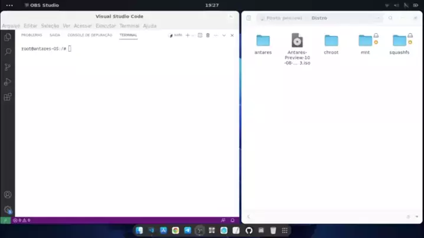The height and width of the screenshot is (238, 424).
Task: Open the Run and Debug view
Action: [8, 82]
